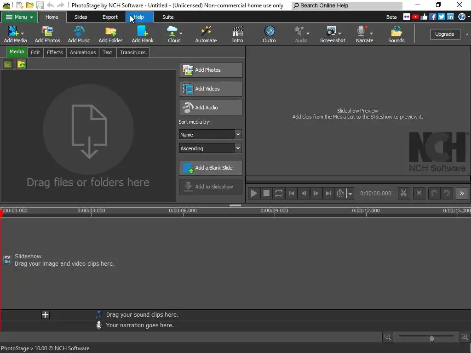This screenshot has width=471, height=353.
Task: Click the plus button on the sound track
Action: [46, 314]
